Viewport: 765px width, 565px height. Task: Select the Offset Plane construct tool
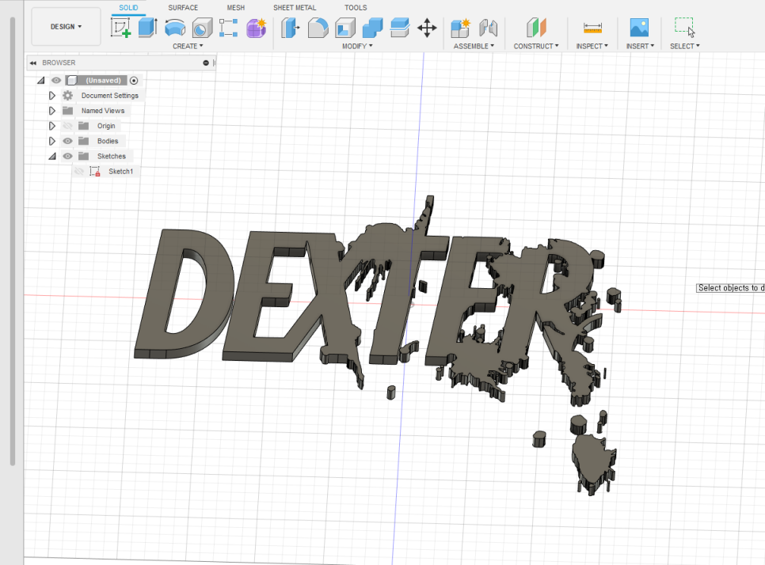[536, 27]
